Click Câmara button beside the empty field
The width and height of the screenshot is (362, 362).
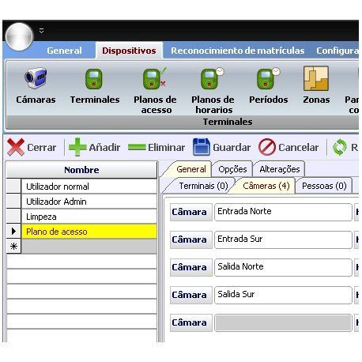click(x=191, y=322)
